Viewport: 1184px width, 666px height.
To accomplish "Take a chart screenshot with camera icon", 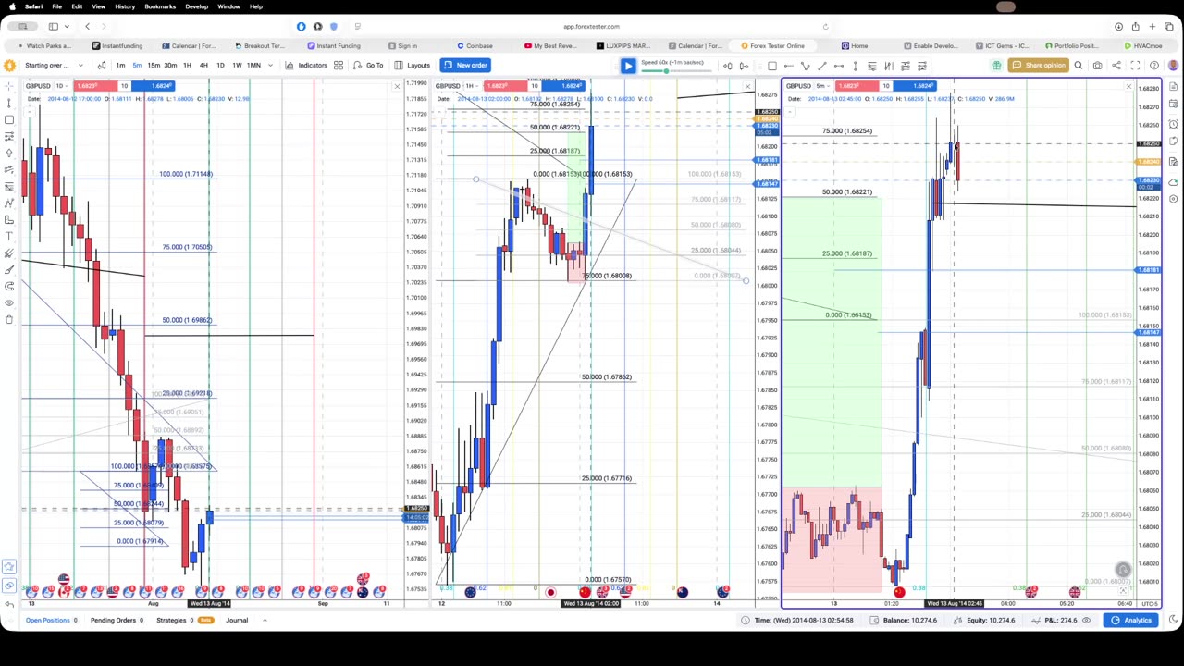I will [x=1098, y=65].
